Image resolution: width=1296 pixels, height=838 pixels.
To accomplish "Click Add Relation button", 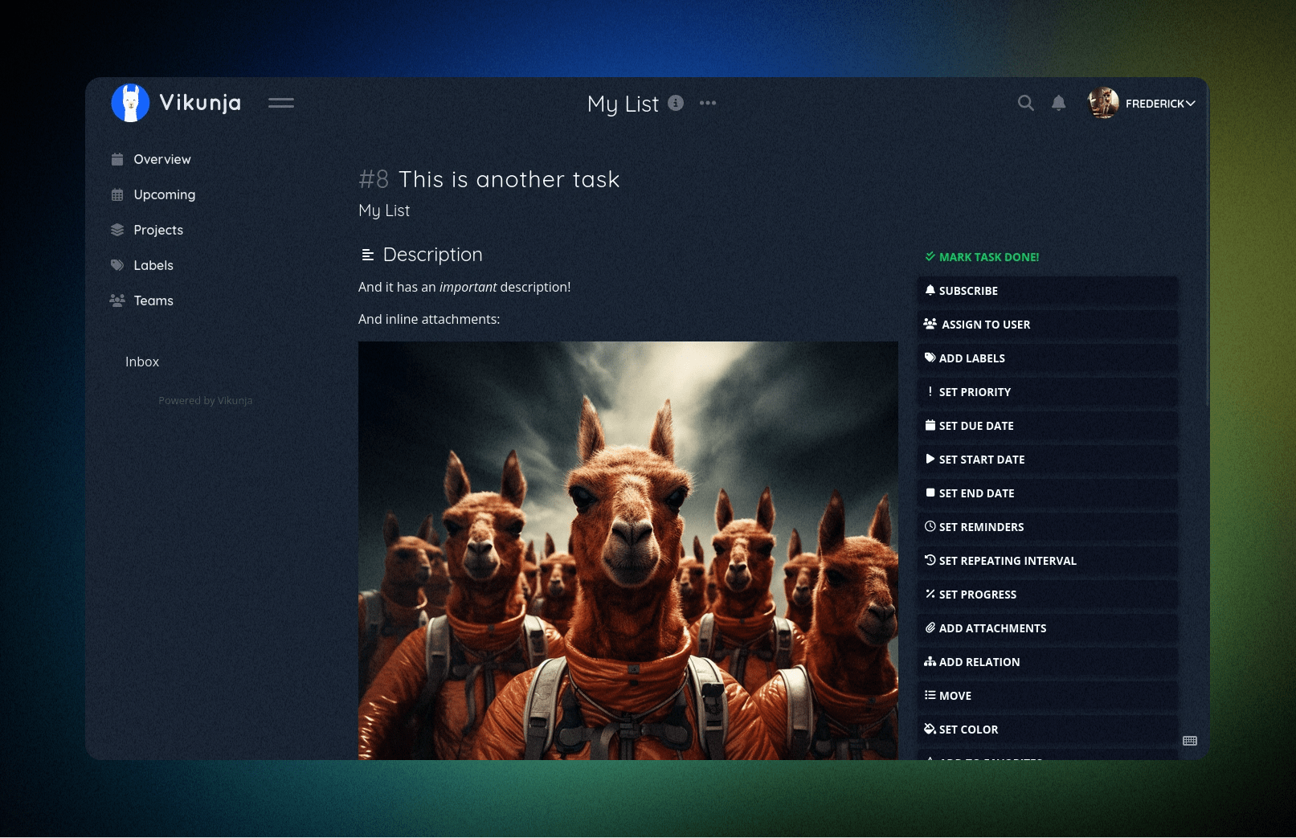I will click(x=1048, y=662).
